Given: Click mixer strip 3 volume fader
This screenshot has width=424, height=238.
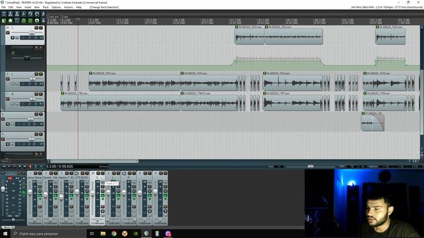Looking at the screenshot, I should coord(62,198).
